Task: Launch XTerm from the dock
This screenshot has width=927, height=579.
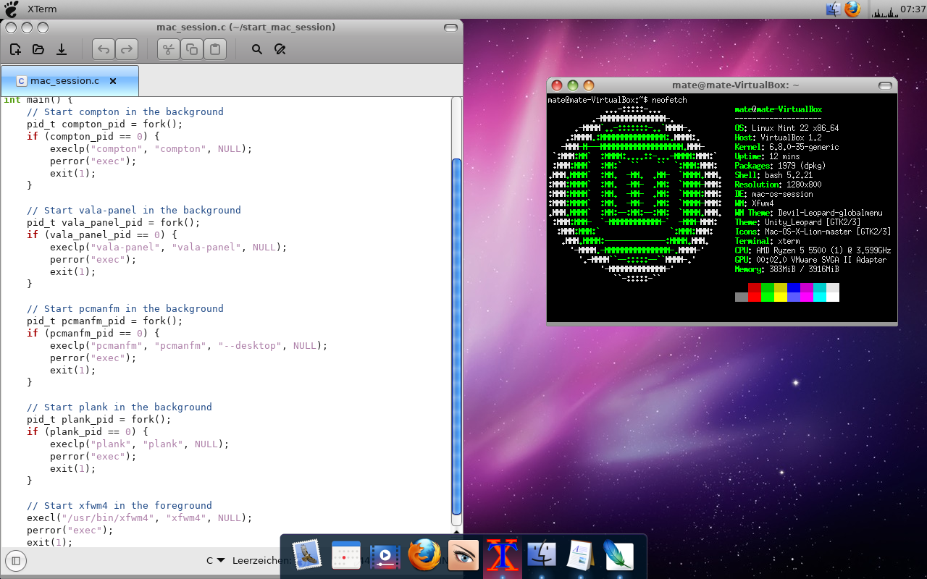Action: [503, 555]
